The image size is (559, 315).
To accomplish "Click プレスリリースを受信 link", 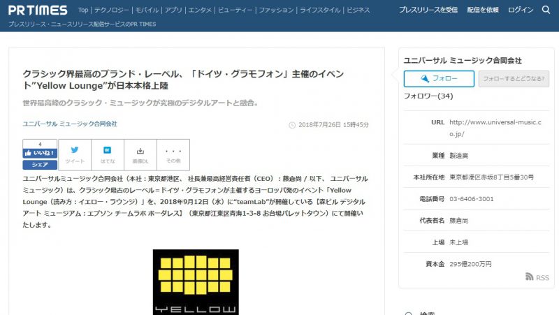I will pyautogui.click(x=428, y=10).
